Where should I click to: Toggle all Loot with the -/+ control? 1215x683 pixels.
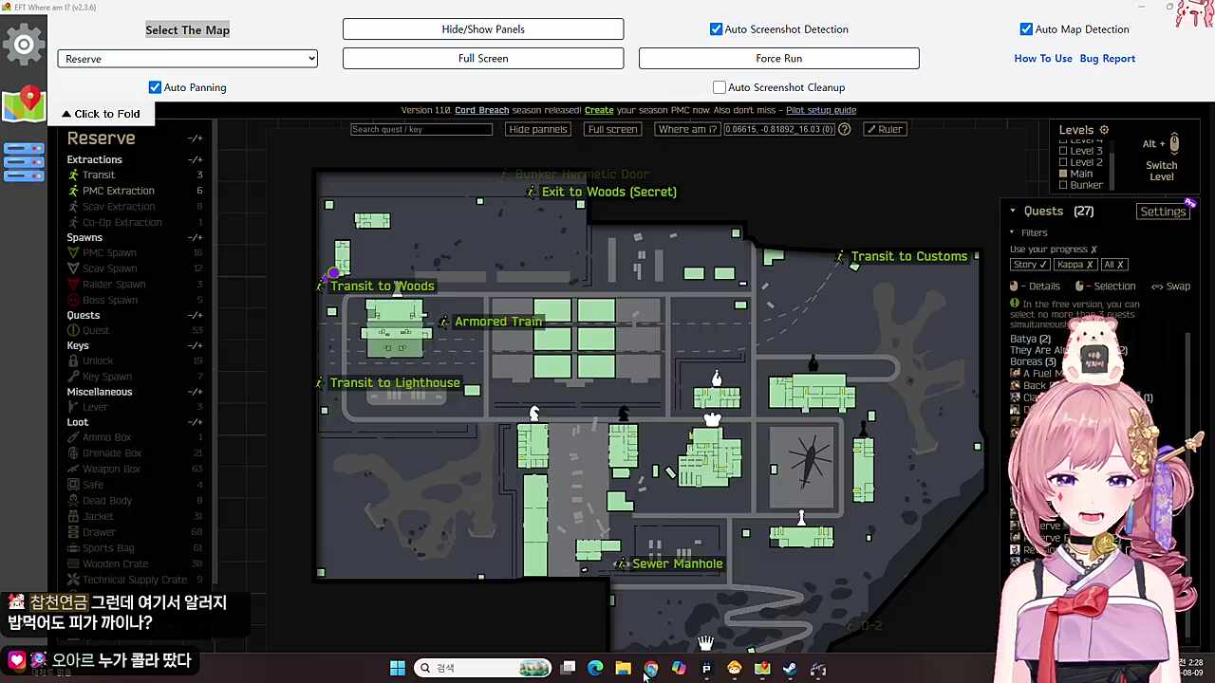click(196, 422)
